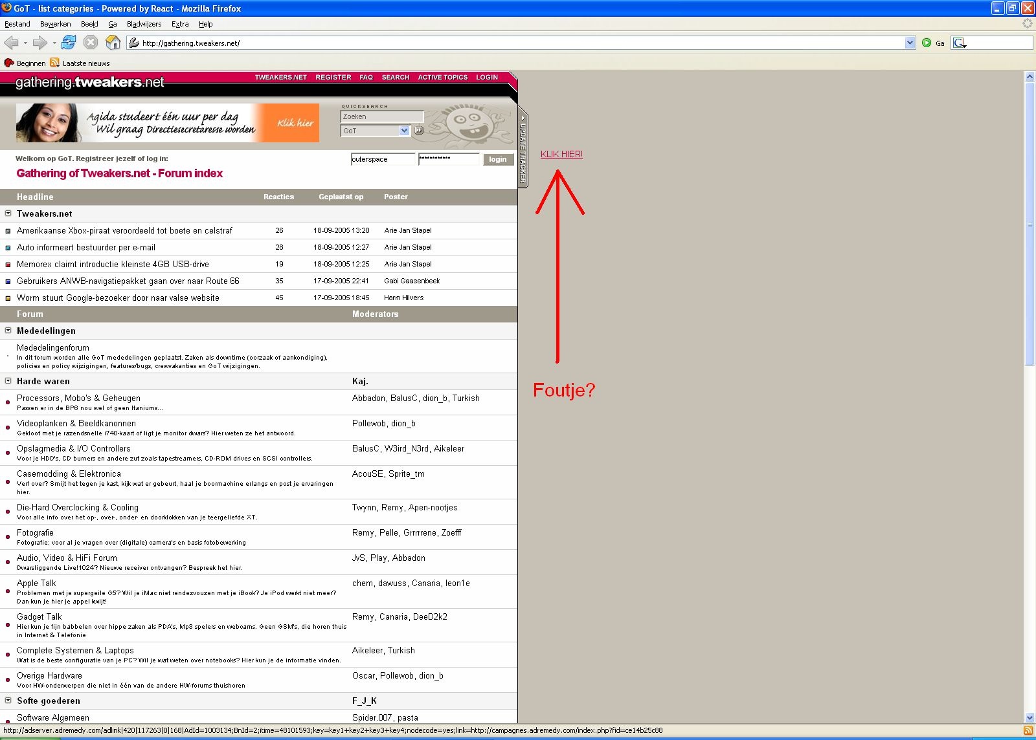
Task: Open the ACTIVE TOPICS navigation link
Action: [443, 77]
